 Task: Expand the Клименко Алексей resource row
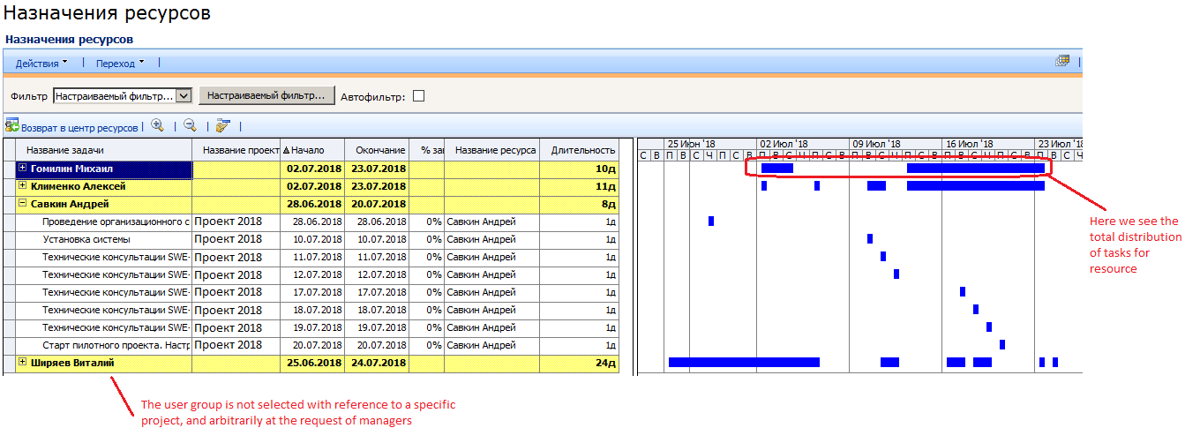point(22,186)
